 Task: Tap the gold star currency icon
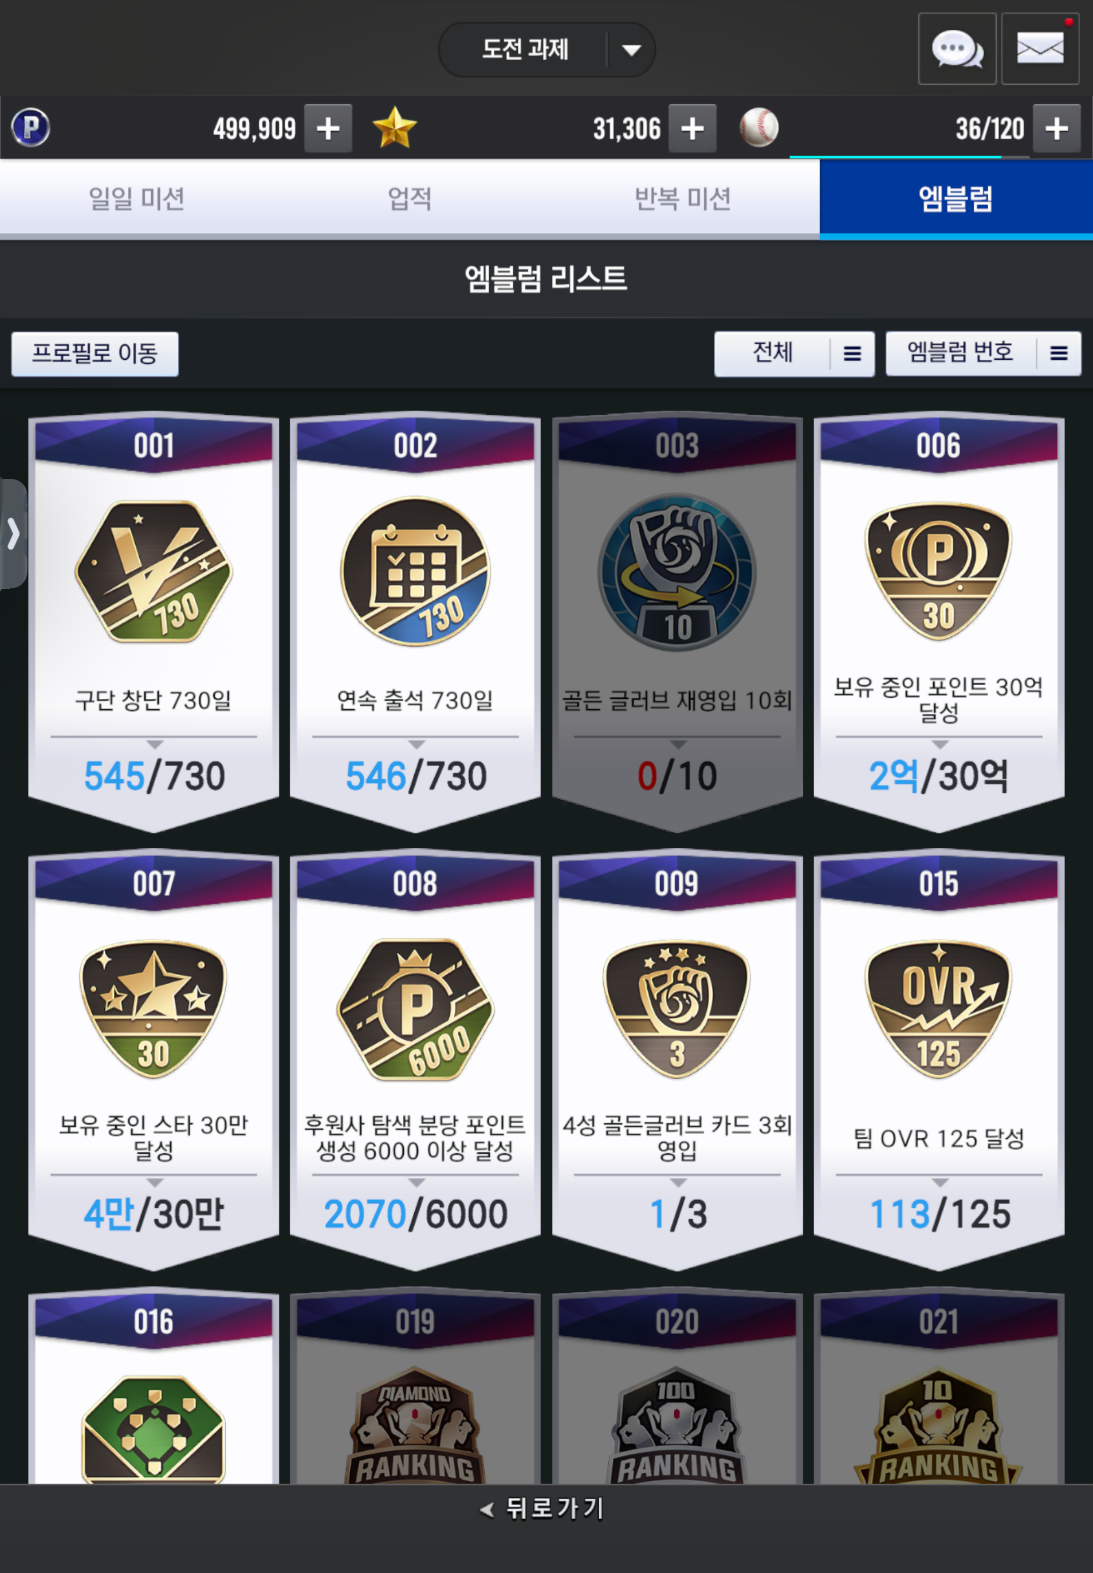pos(395,127)
